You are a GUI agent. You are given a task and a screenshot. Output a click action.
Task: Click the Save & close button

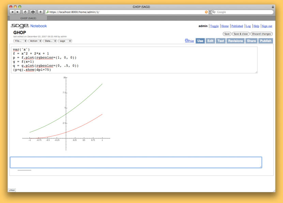point(241,34)
